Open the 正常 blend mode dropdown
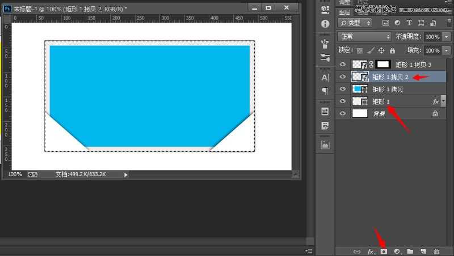The width and height of the screenshot is (454, 256). [x=364, y=36]
